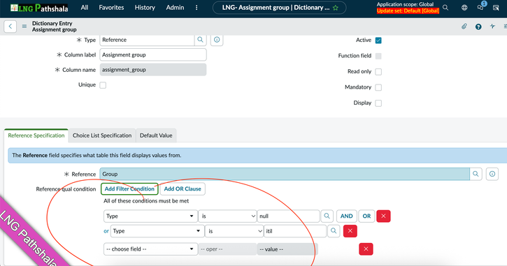Open the globe scope picker icon
The height and width of the screenshot is (266, 507).
[464, 8]
